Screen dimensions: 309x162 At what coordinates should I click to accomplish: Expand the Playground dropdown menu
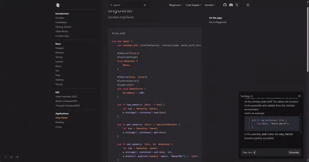pos(176,5)
